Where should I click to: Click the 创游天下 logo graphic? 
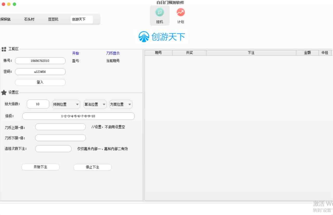pyautogui.click(x=161, y=37)
